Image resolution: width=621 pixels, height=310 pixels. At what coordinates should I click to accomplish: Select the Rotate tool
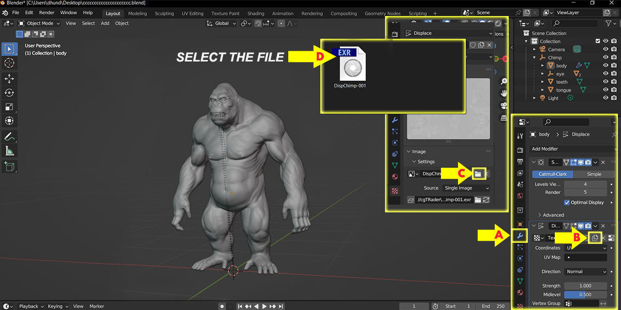point(9,93)
